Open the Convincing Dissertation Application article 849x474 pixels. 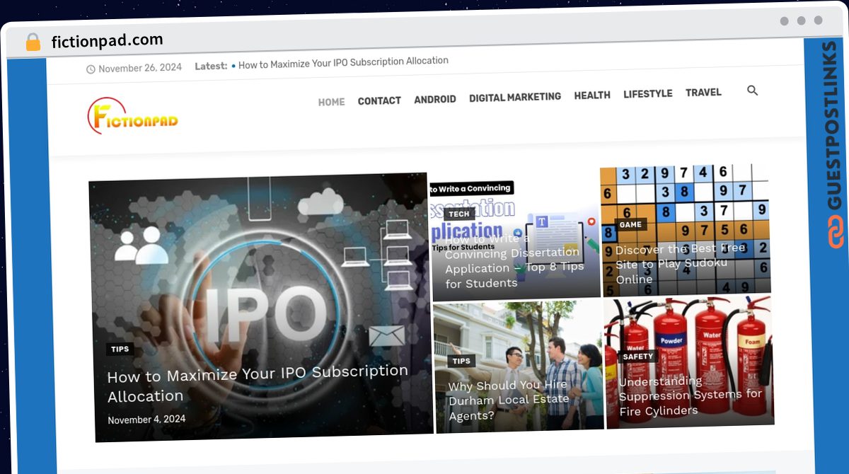click(x=514, y=260)
